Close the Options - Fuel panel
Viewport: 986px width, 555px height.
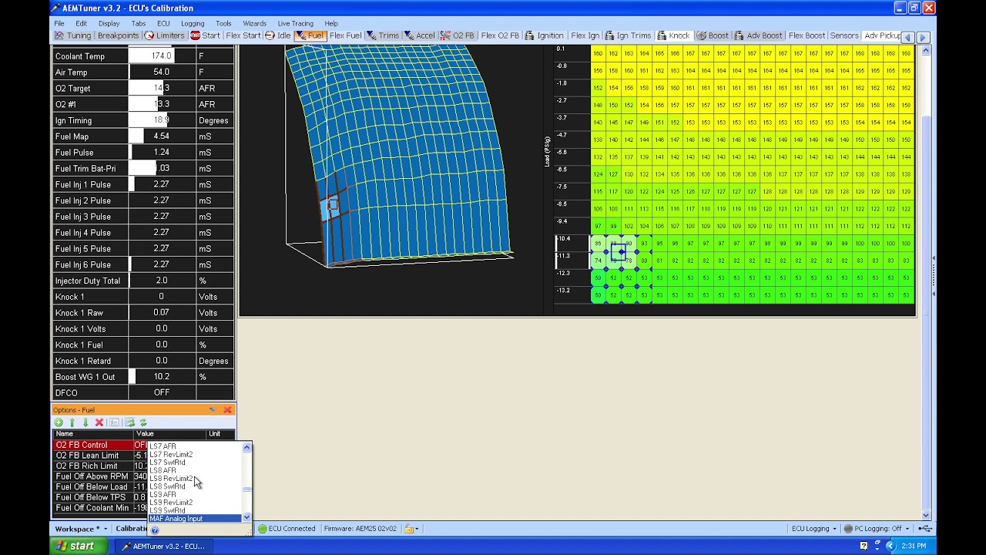[227, 410]
